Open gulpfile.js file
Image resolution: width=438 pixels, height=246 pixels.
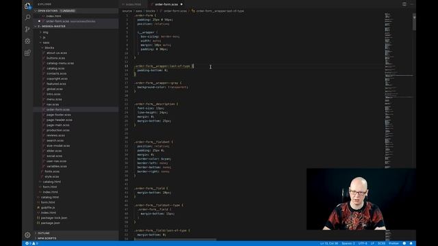[x=48, y=208]
